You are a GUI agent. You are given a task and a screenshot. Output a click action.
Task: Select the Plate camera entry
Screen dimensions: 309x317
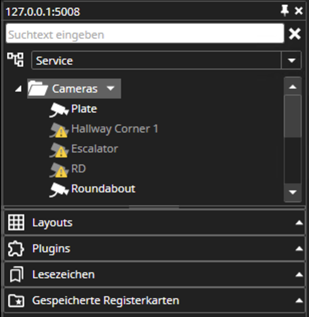[84, 109]
